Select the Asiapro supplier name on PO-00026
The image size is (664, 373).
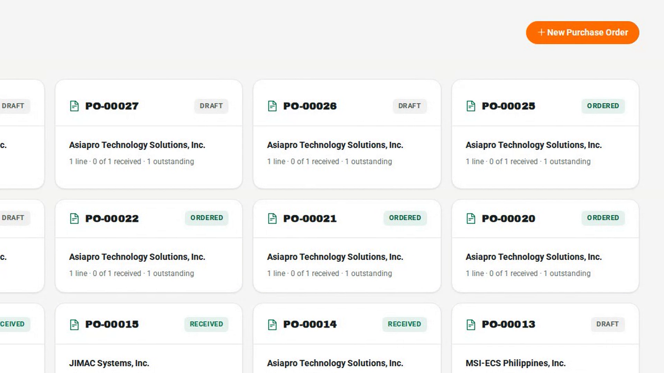335,145
